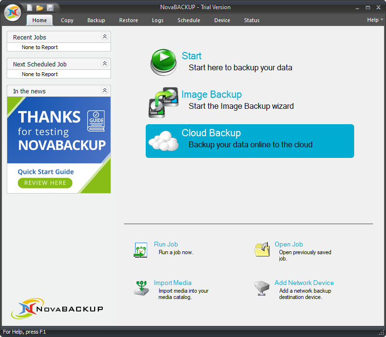The width and height of the screenshot is (386, 337).
Task: Click Backup your data online text
Action: pos(250,145)
